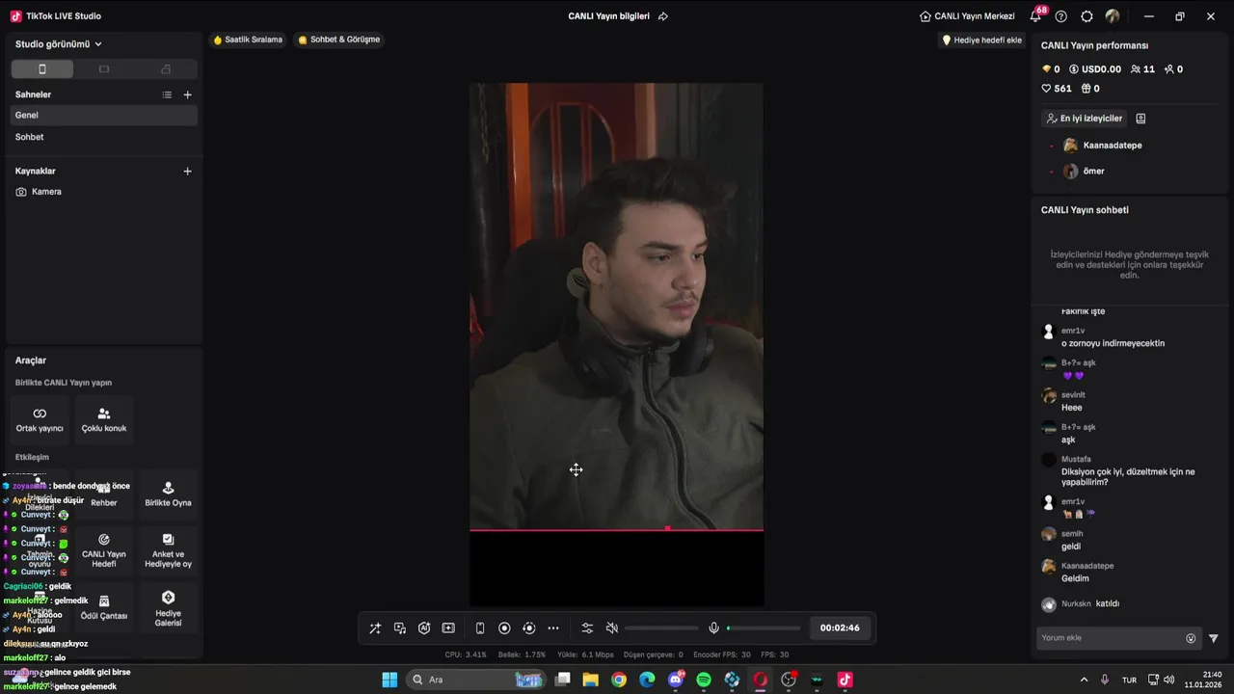The width and height of the screenshot is (1234, 694).
Task: Click the 00:02:46 live timer
Action: click(840, 628)
